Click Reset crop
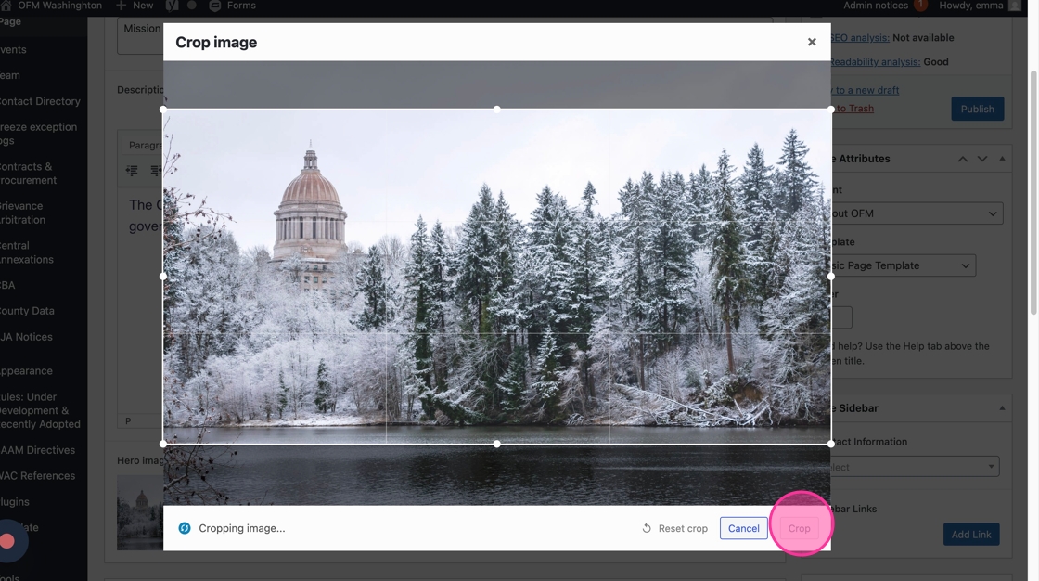This screenshot has height=581, width=1039. (x=674, y=529)
